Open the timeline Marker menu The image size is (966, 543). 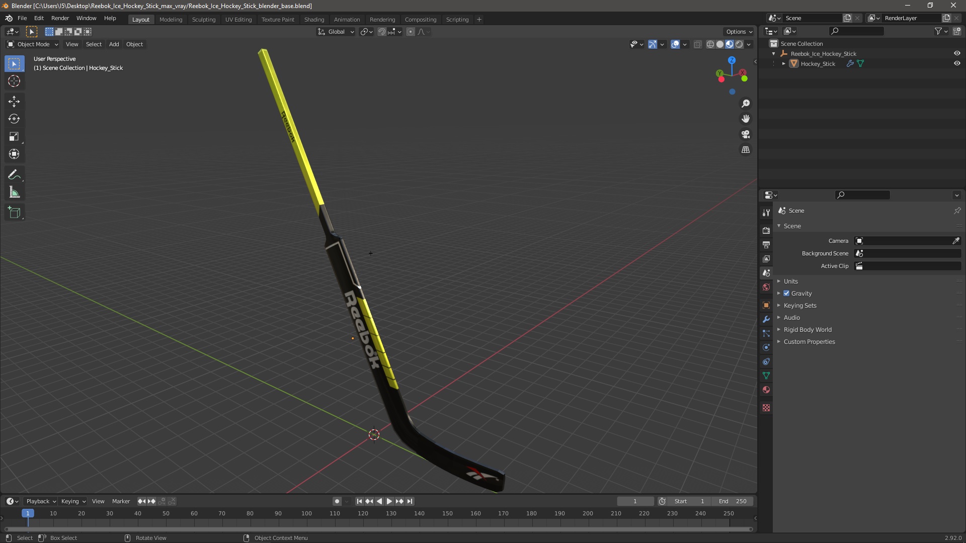(121, 501)
